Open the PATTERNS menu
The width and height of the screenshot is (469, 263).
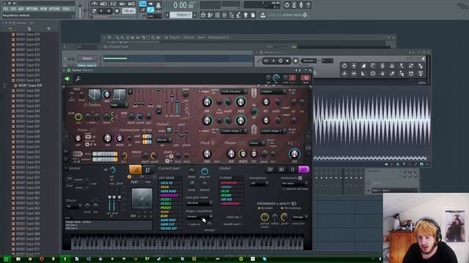tap(32, 9)
